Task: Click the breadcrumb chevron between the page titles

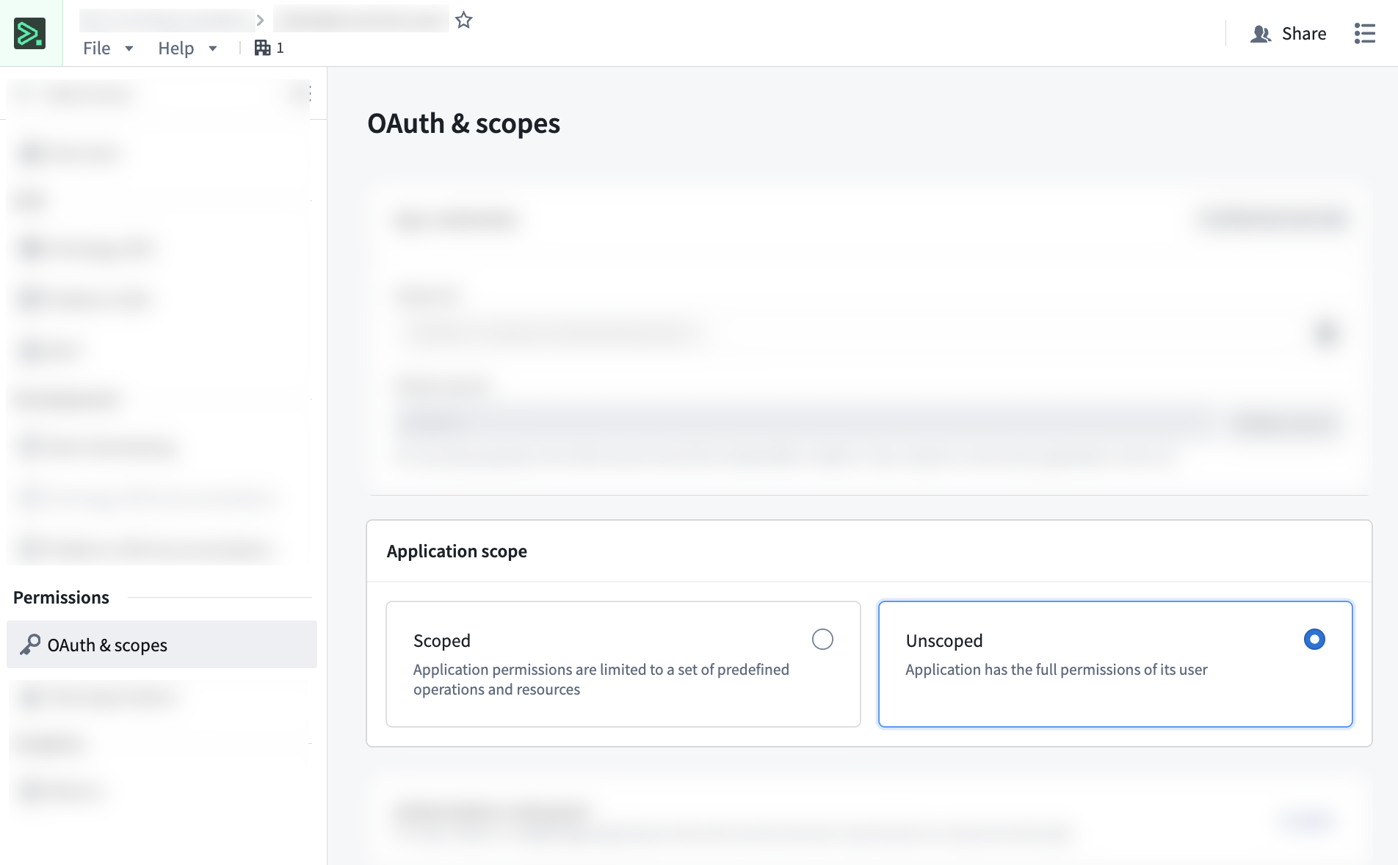Action: [x=261, y=20]
